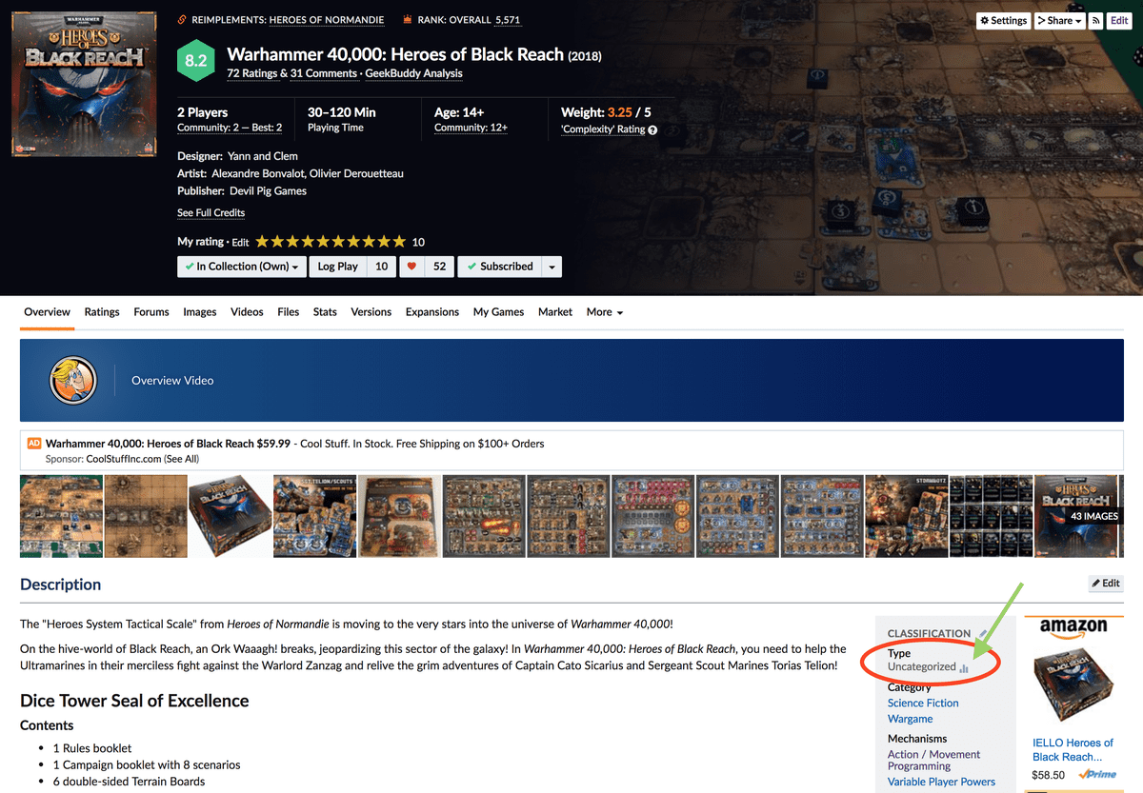The height and width of the screenshot is (793, 1143).
Task: Click the pencil icon next to Classification
Action: (983, 633)
